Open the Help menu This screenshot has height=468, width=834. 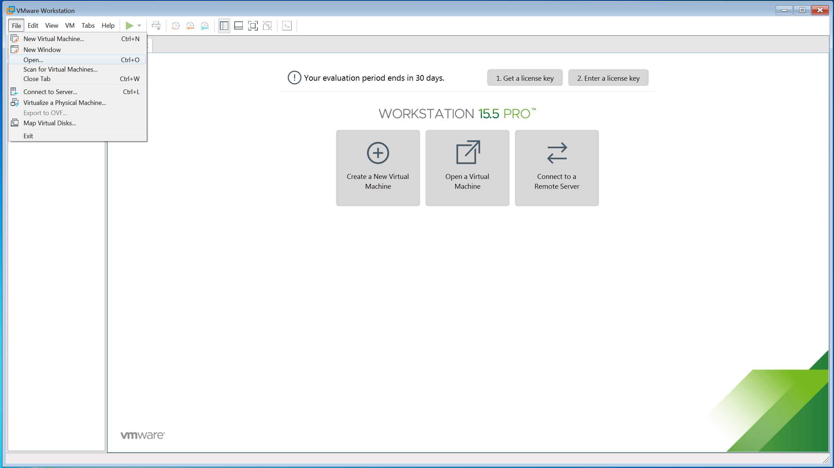[108, 26]
